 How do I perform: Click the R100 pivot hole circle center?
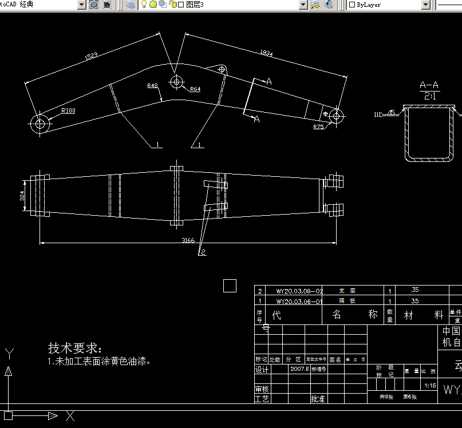pyautogui.click(x=40, y=124)
